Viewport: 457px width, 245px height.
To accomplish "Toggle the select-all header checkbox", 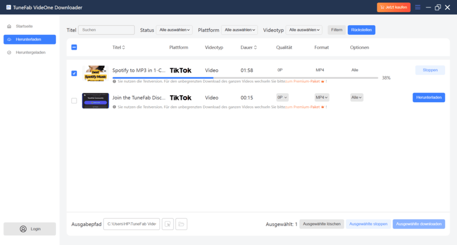I will (74, 47).
